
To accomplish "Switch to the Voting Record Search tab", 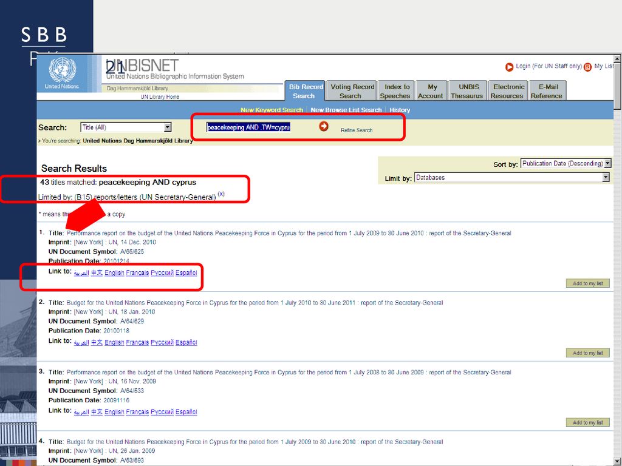I will point(352,91).
